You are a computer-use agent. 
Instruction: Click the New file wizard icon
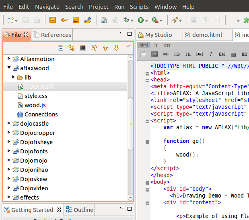point(10,20)
